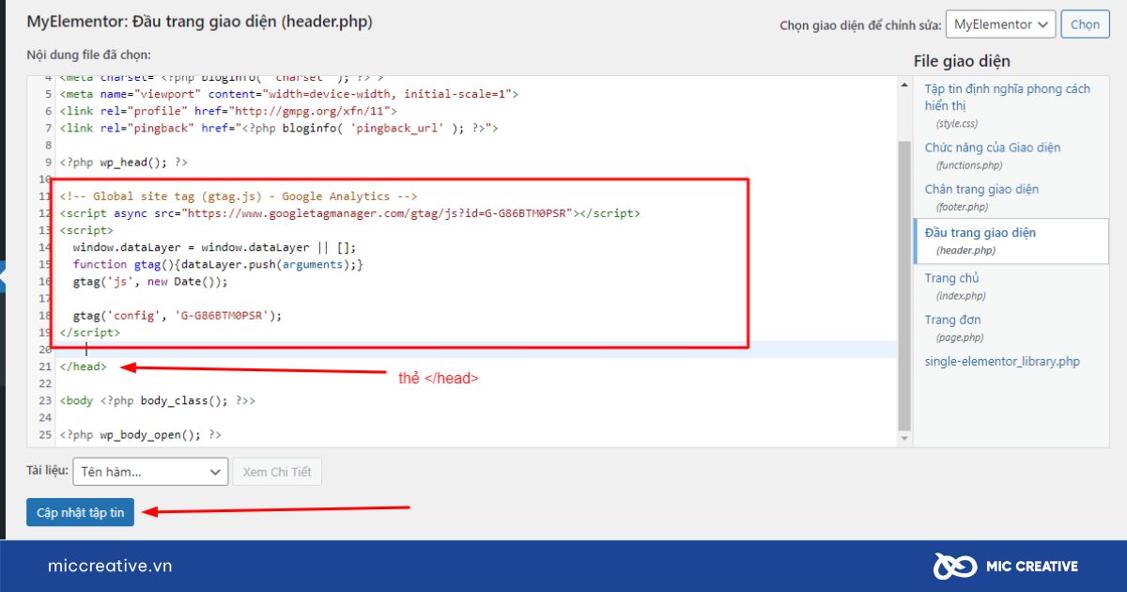The width and height of the screenshot is (1127, 592).
Task: Click the viewport meta tag line
Action: (288, 94)
